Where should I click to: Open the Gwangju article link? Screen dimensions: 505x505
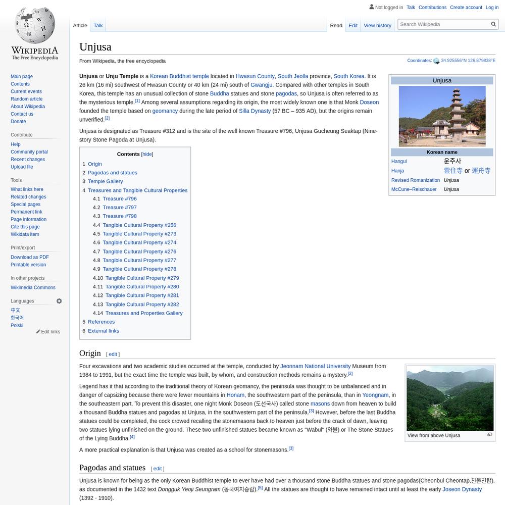coord(262,85)
